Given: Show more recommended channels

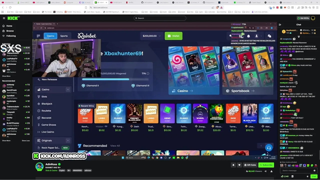Looking at the screenshot, I should pos(6,140).
